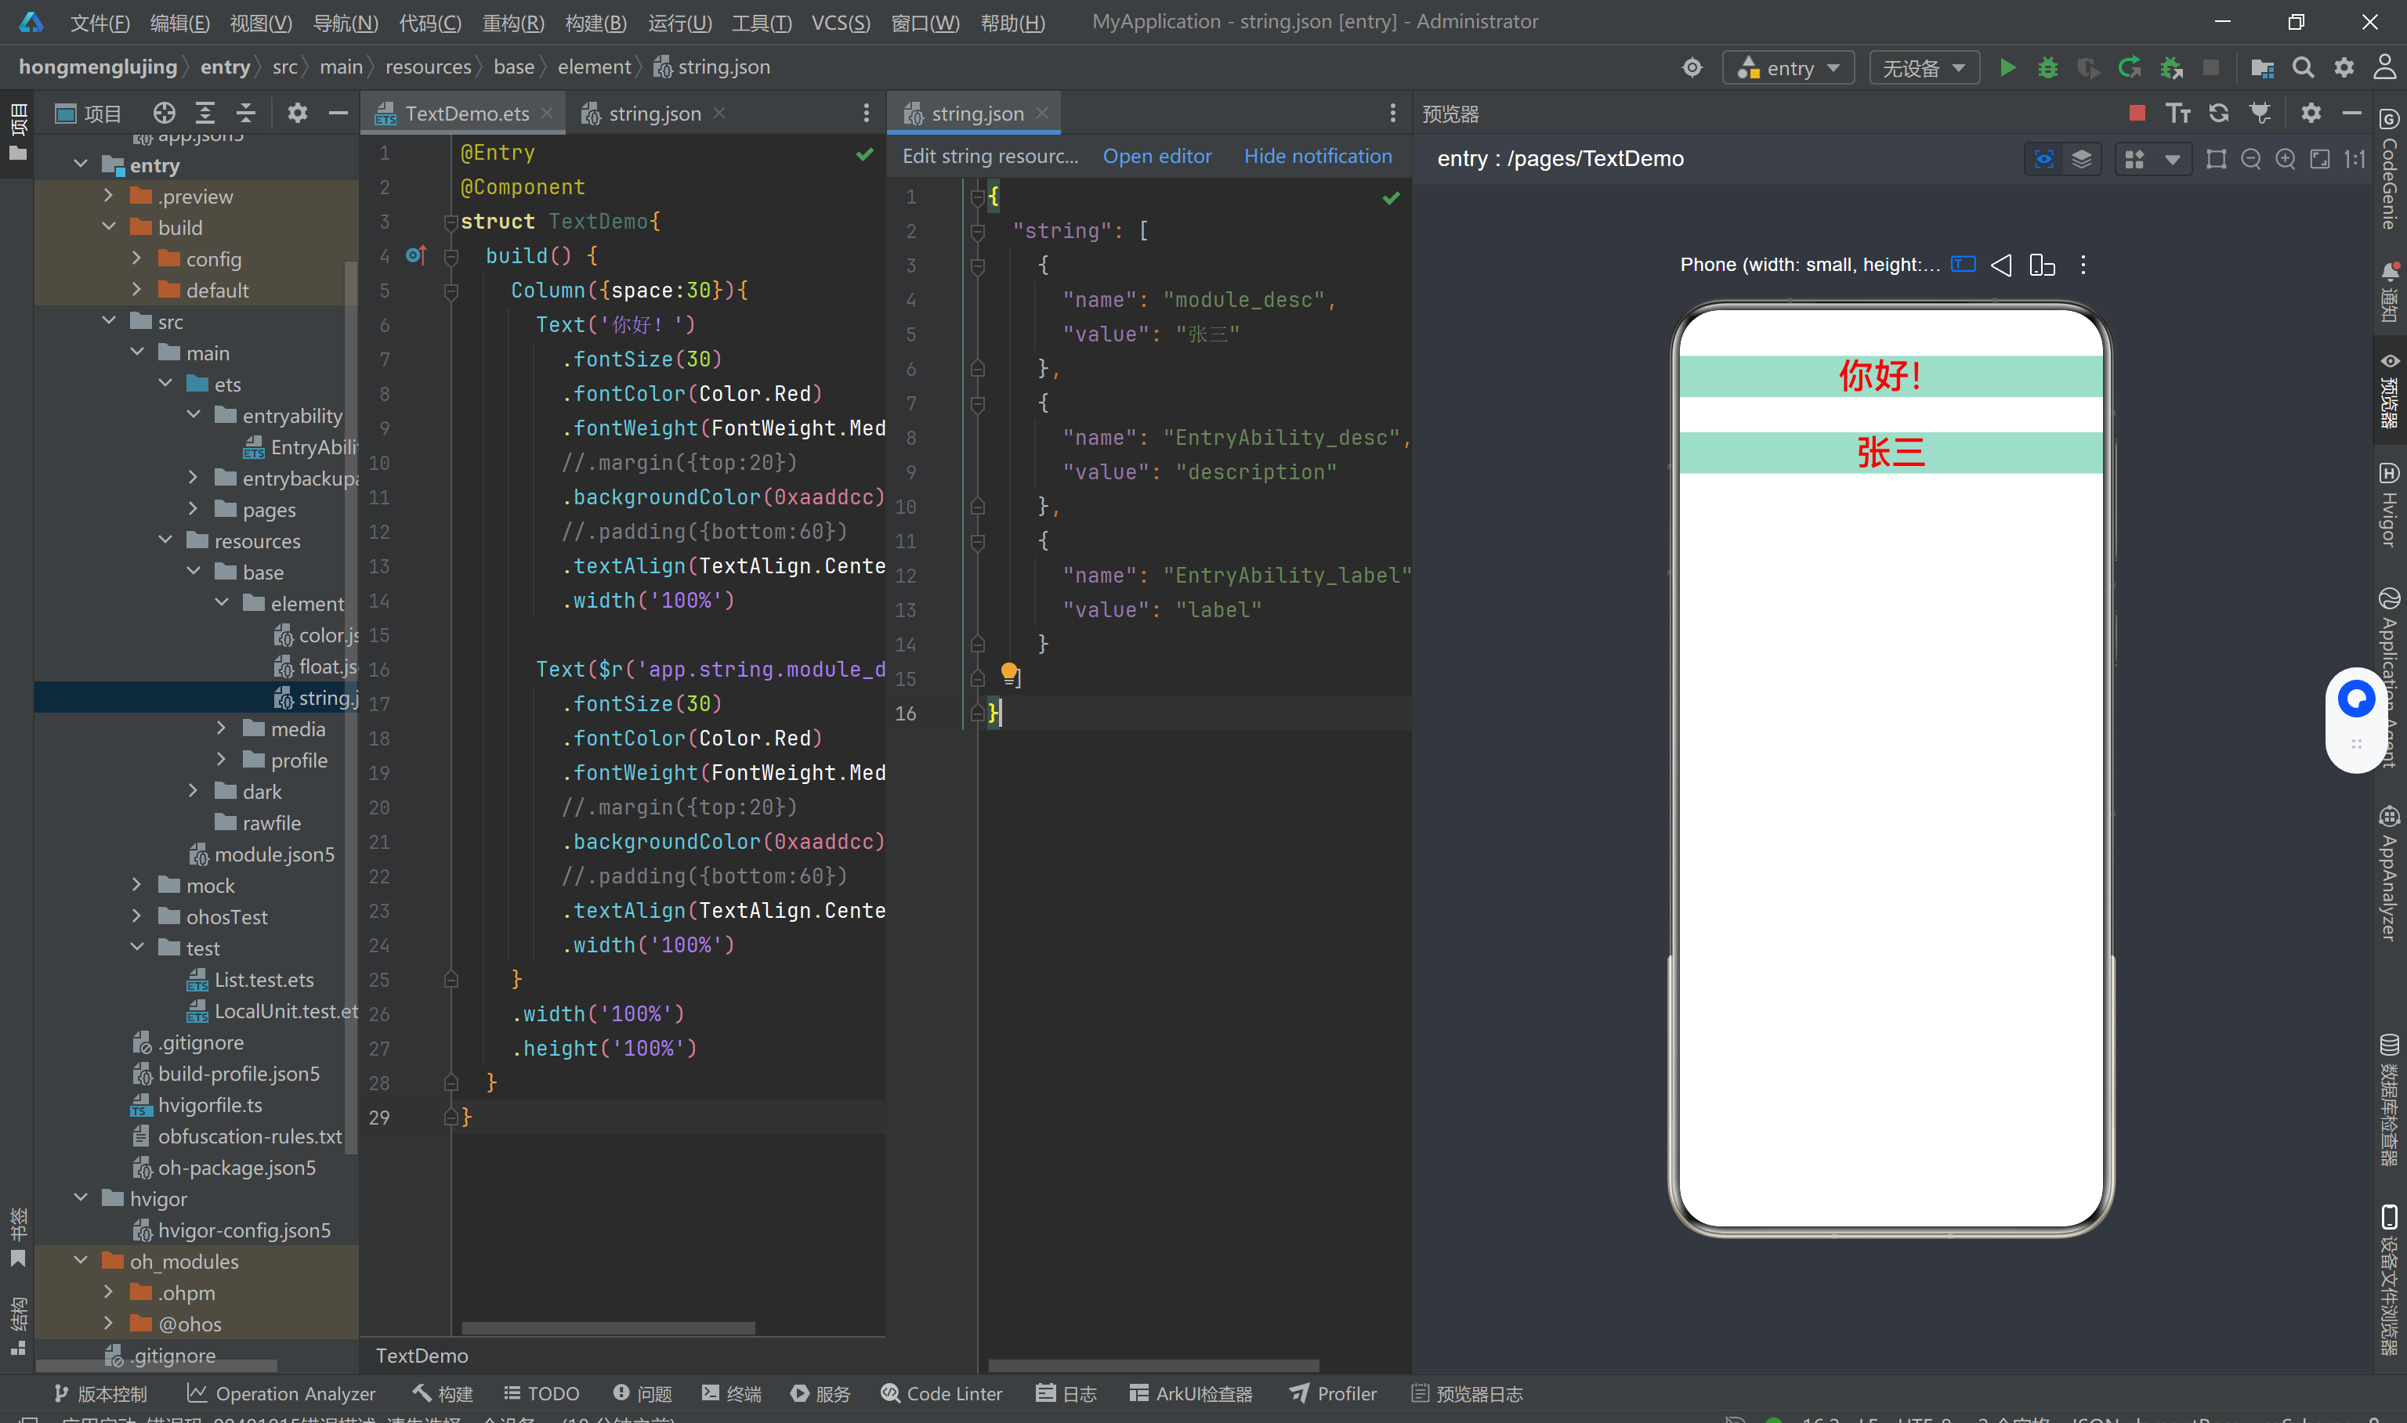Rotate the phone preview orientation
The height and width of the screenshot is (1423, 2407).
2043,265
